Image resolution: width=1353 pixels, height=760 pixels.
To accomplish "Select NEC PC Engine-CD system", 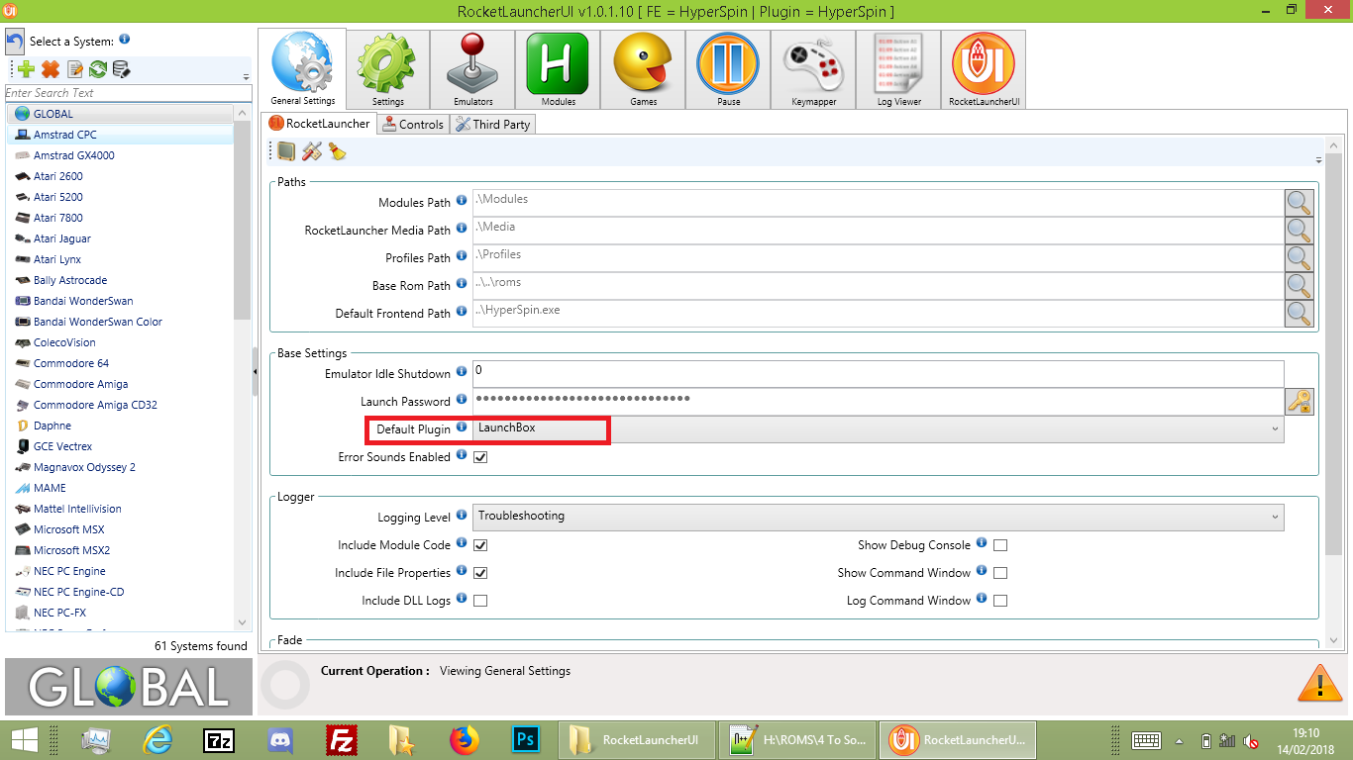I will pos(120,592).
